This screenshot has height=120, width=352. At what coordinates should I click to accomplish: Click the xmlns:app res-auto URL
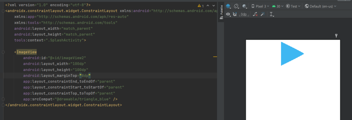point(83,17)
